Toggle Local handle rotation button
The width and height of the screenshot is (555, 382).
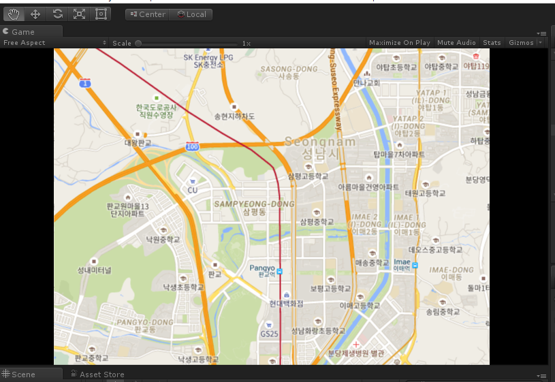(191, 14)
